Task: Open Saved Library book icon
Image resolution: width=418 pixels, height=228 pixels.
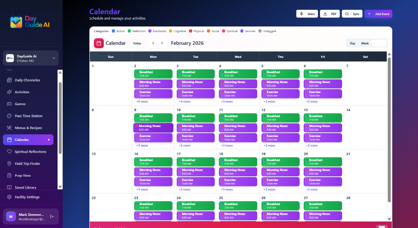Action: (x=9, y=187)
